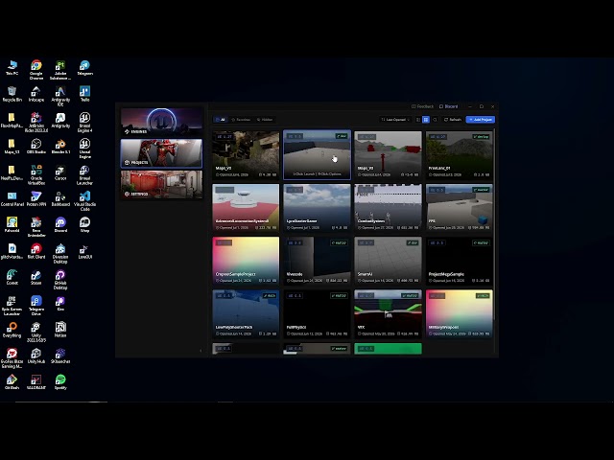Open the Feedback link in title bar
This screenshot has width=614, height=460.
[422, 106]
